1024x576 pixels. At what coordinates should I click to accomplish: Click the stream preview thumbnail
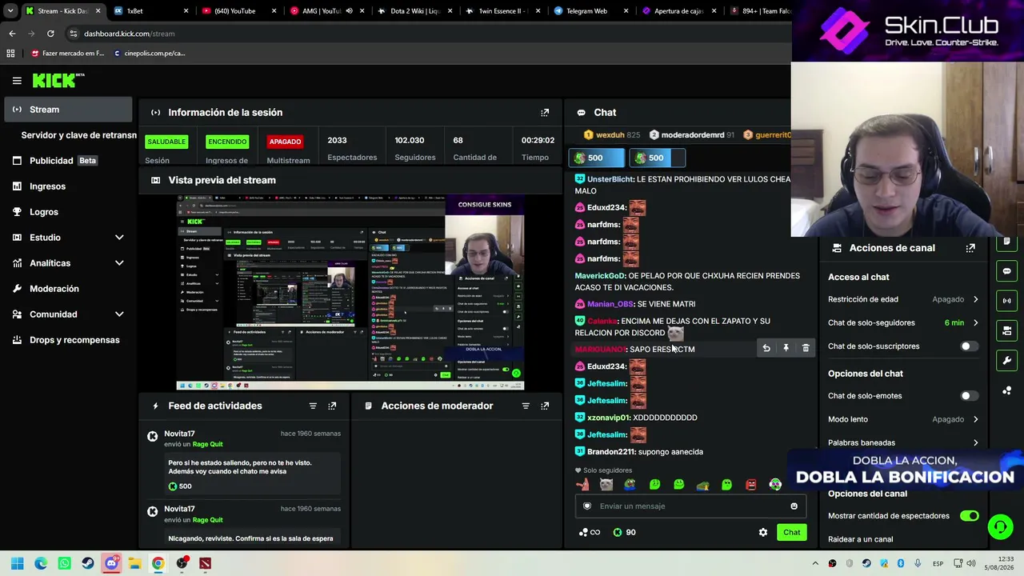(350, 292)
